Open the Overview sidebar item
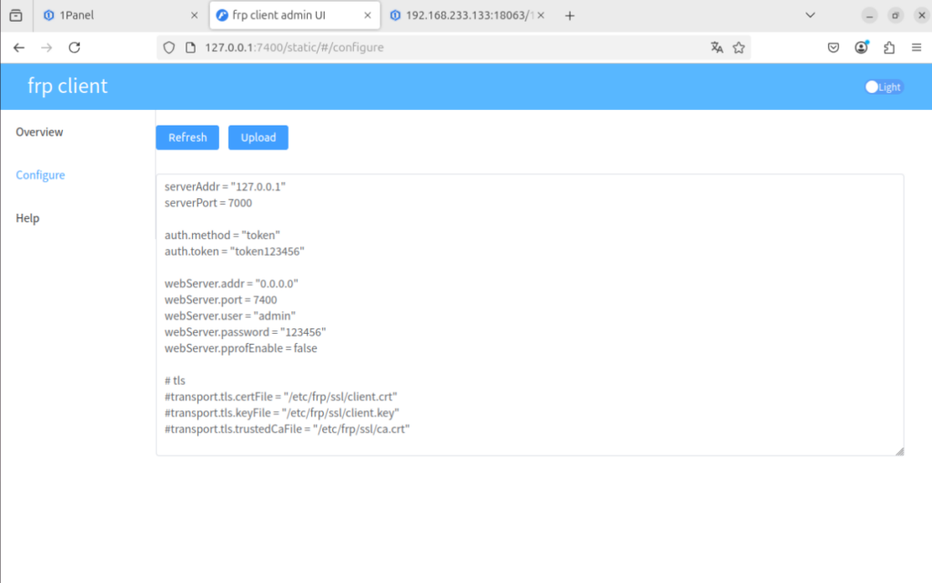Image resolution: width=932 pixels, height=583 pixels. (x=39, y=132)
